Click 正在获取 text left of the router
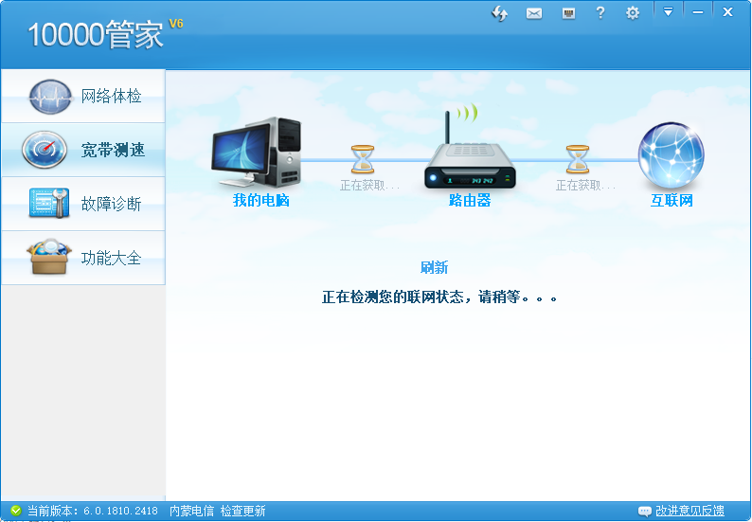This screenshot has width=752, height=522. (369, 185)
